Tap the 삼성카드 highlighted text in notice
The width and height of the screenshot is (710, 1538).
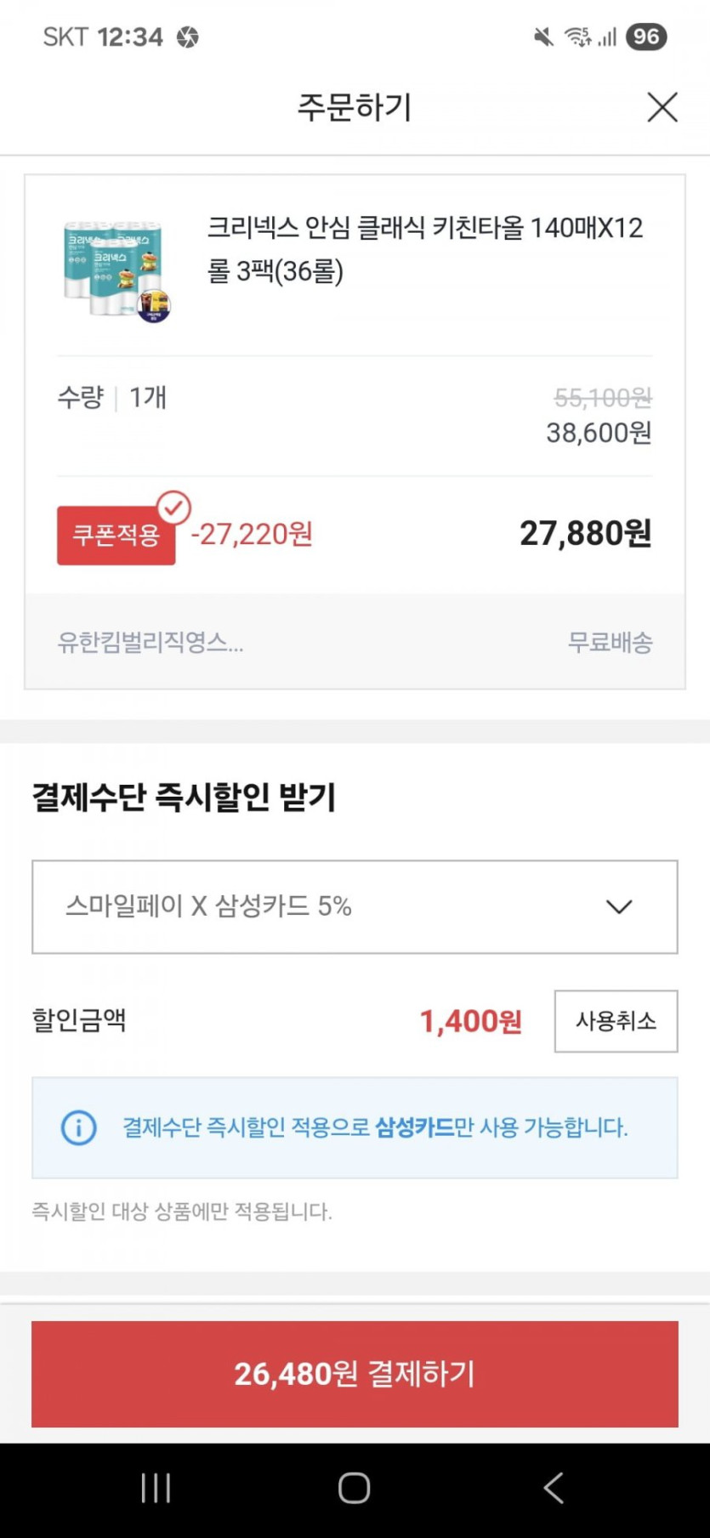[414, 1128]
